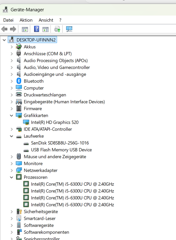Click the Bluetooth logo icon

point(19,81)
